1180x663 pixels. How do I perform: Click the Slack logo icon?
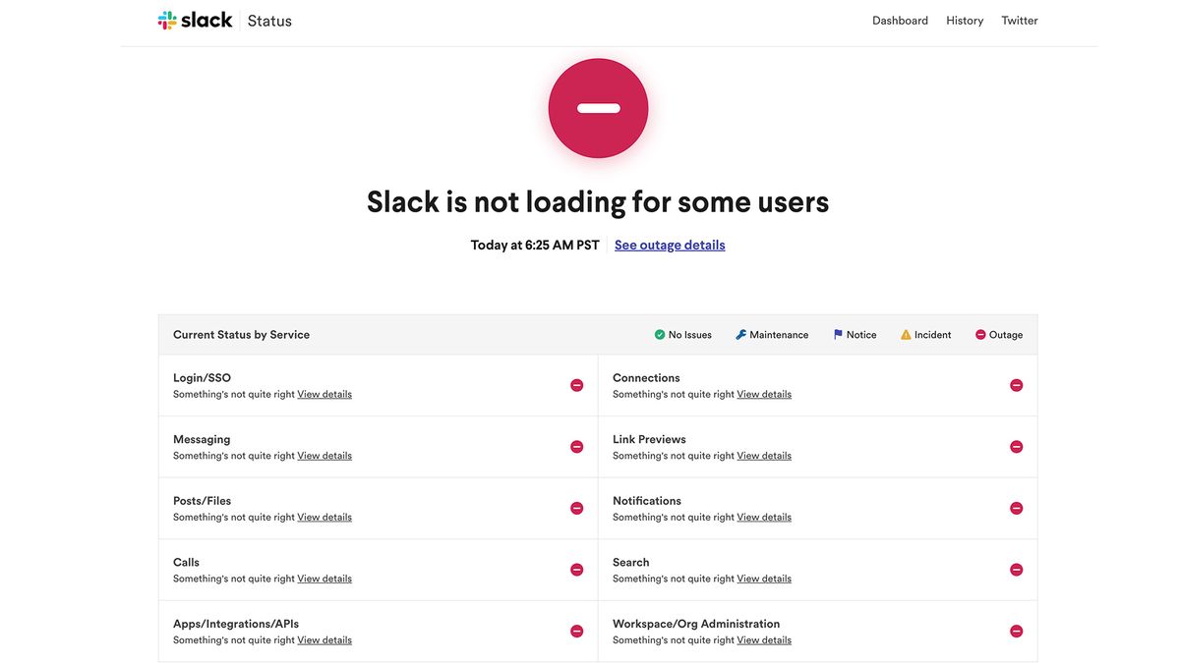[166, 18]
